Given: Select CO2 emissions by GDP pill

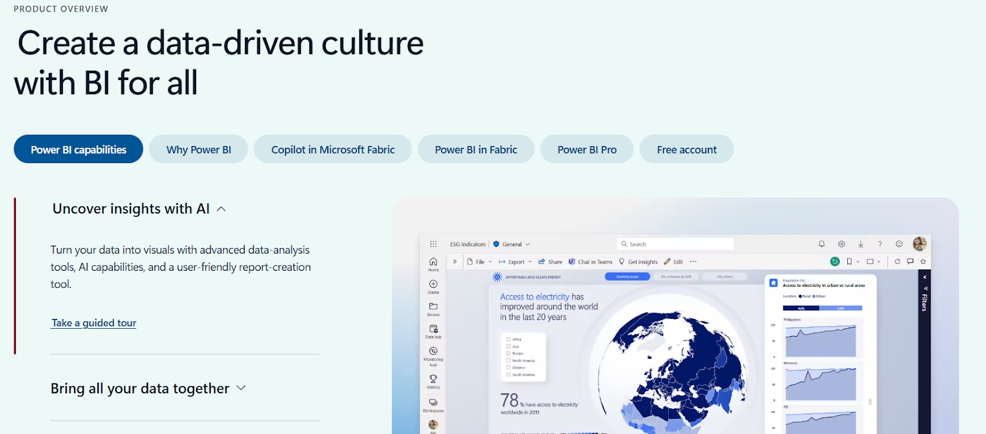Looking at the screenshot, I should [676, 276].
